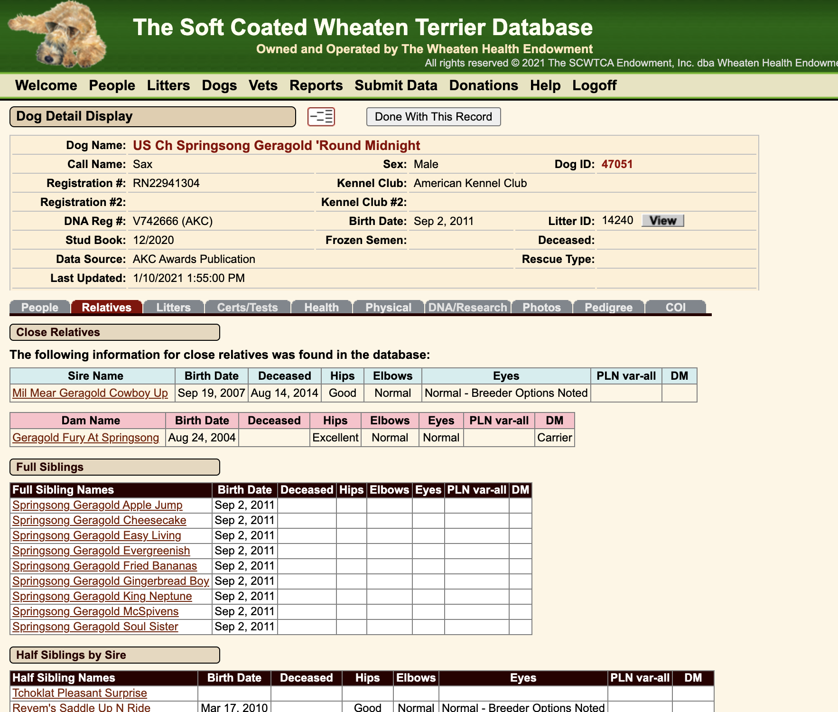Viewport: 838px width, 712px height.
Task: Open sibling Springsong Geragold McSpivens
Action: pos(95,611)
